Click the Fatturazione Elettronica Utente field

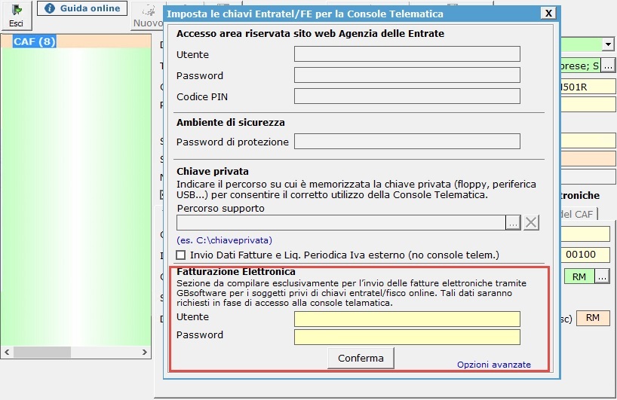[x=407, y=319]
